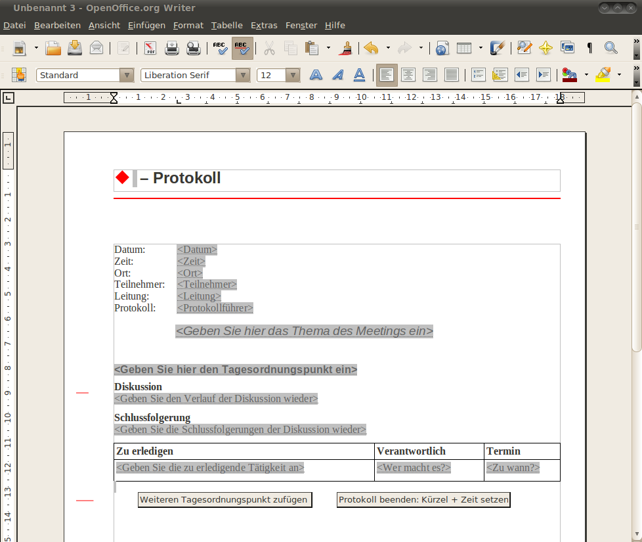Viewport: 642px width, 542px height.
Task: Open the Navigator star icon
Action: pyautogui.click(x=546, y=48)
